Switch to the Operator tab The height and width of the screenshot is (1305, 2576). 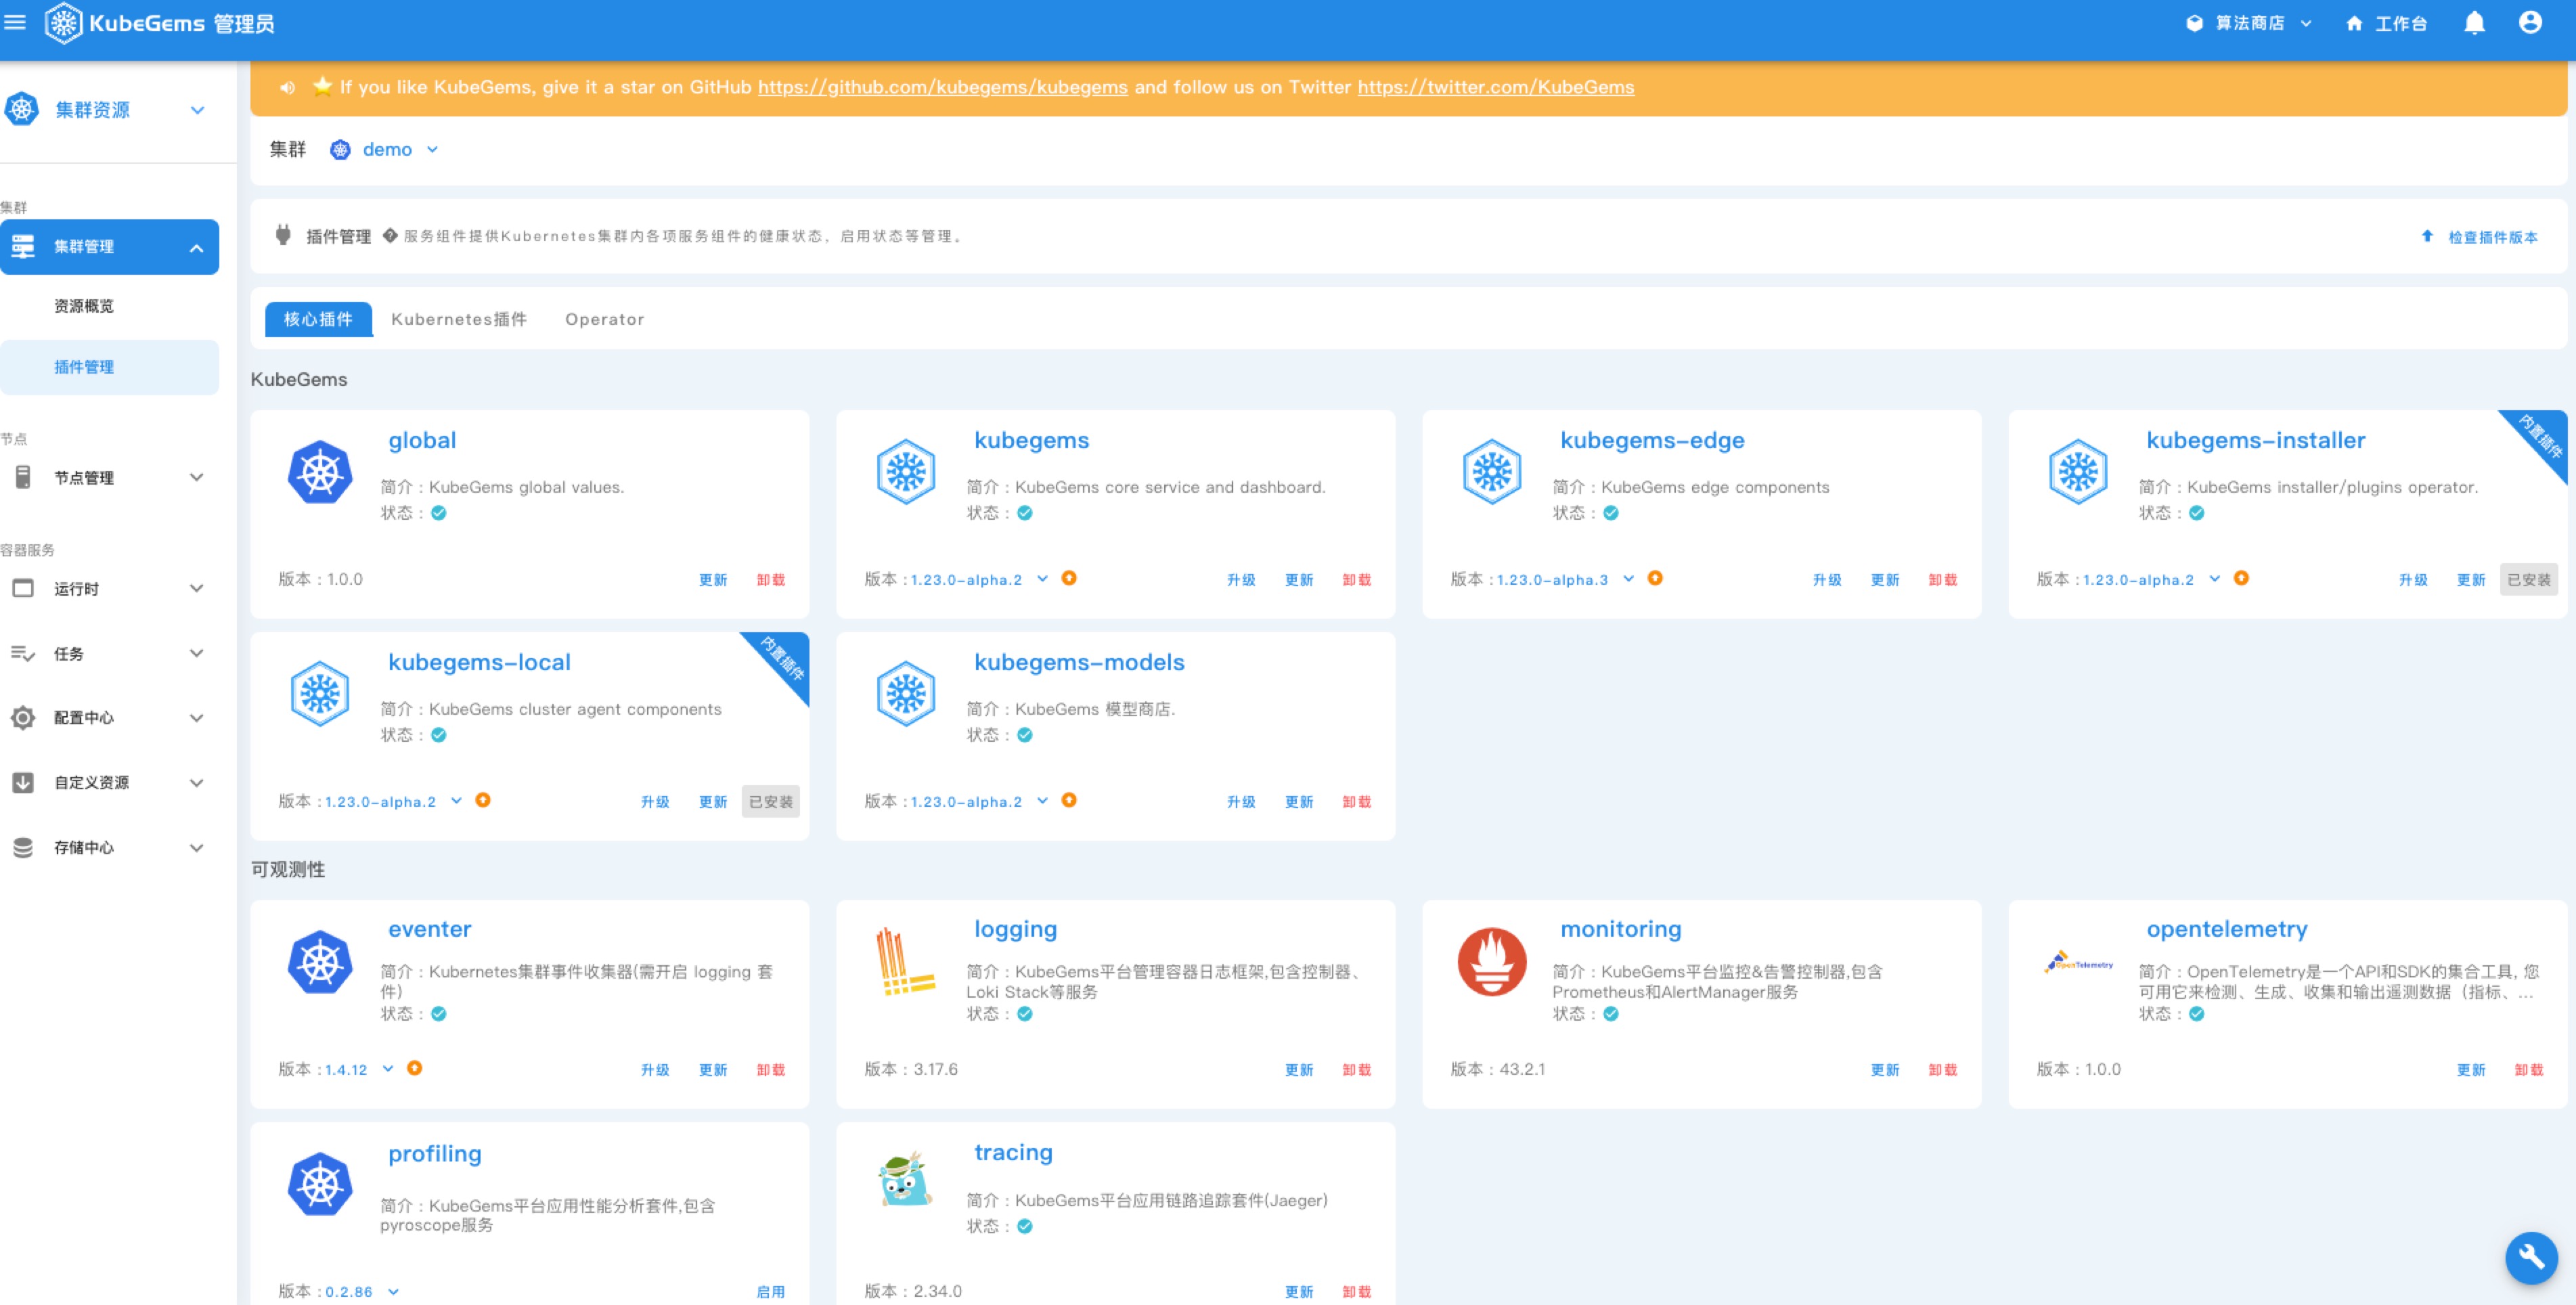[605, 319]
